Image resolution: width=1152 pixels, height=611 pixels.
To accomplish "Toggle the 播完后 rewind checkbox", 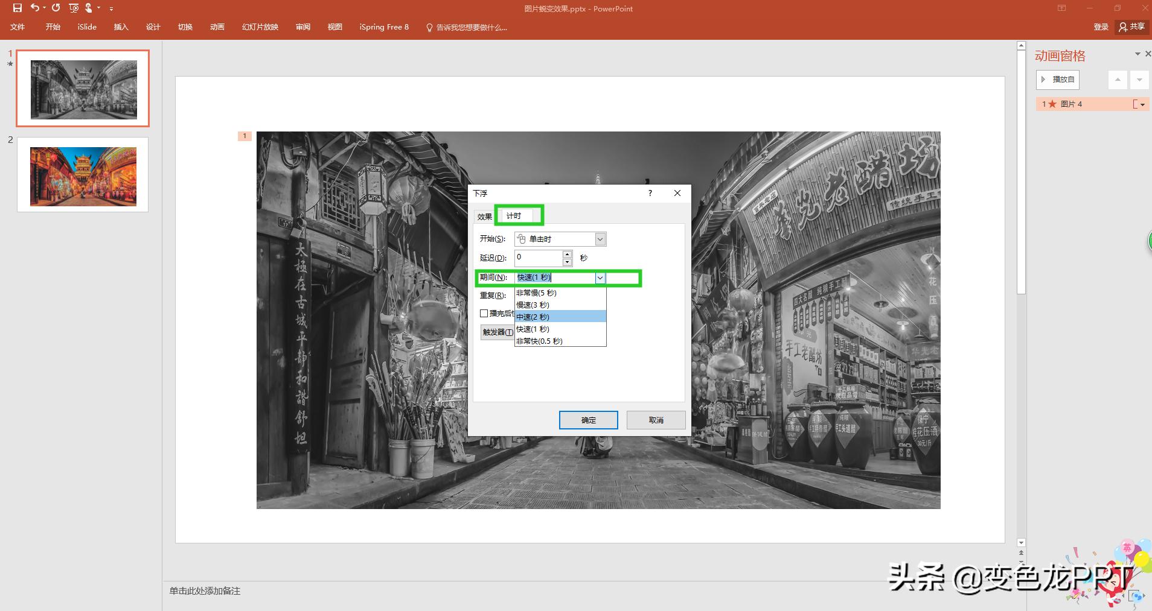I will [484, 313].
